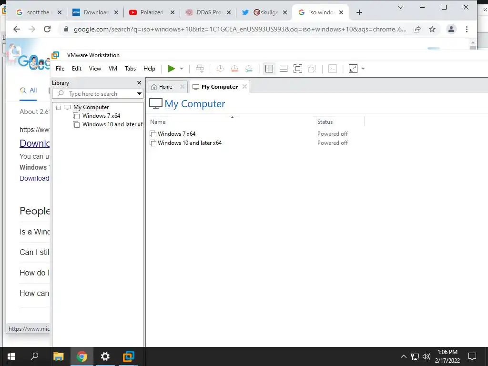Viewport: 488px width, 366px height.
Task: Open Settings gear in taskbar
Action: (x=105, y=356)
